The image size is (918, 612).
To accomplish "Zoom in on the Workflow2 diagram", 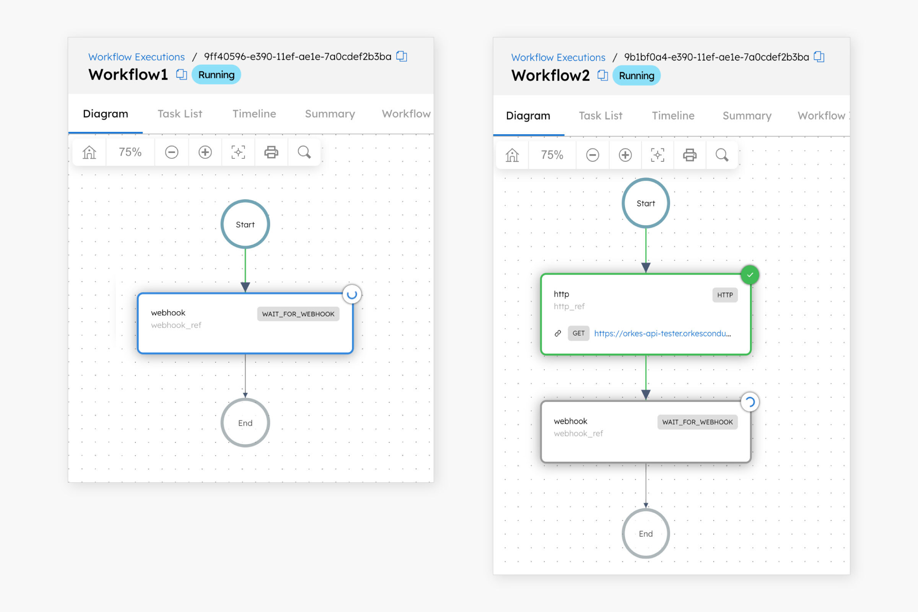I will [625, 155].
